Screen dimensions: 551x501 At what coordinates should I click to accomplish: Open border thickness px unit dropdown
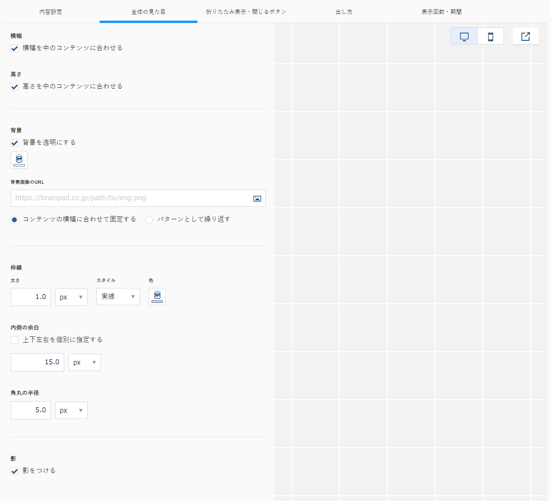coord(71,297)
